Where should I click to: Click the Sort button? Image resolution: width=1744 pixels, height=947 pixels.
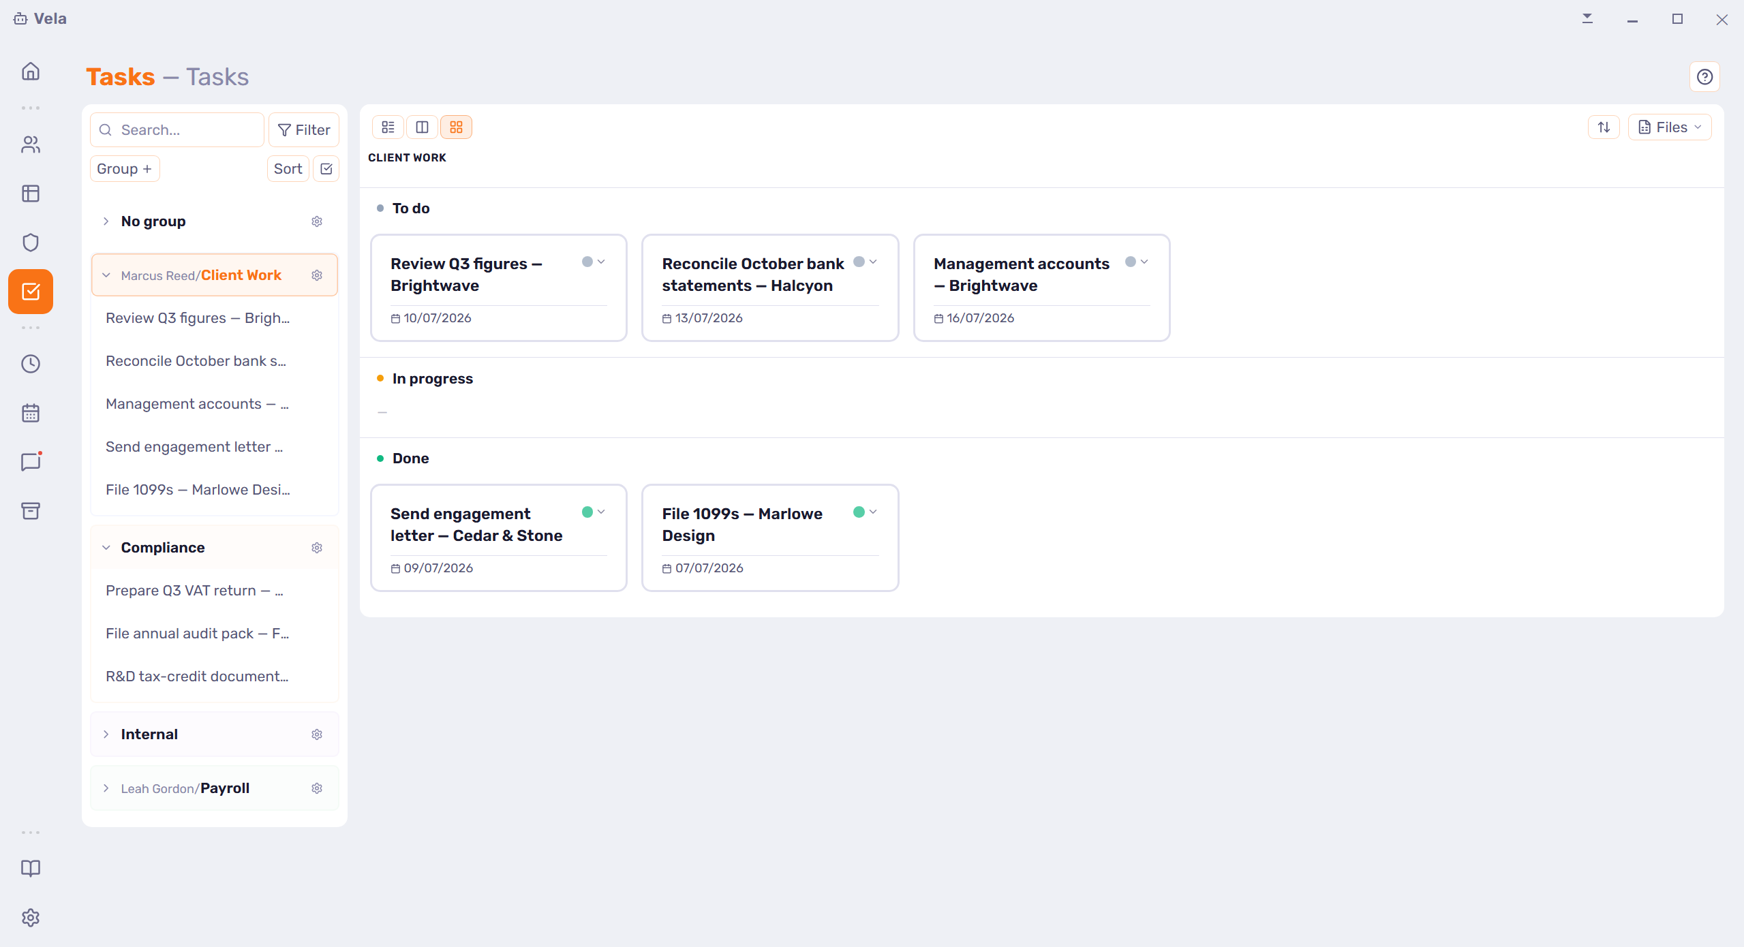[x=288, y=169]
